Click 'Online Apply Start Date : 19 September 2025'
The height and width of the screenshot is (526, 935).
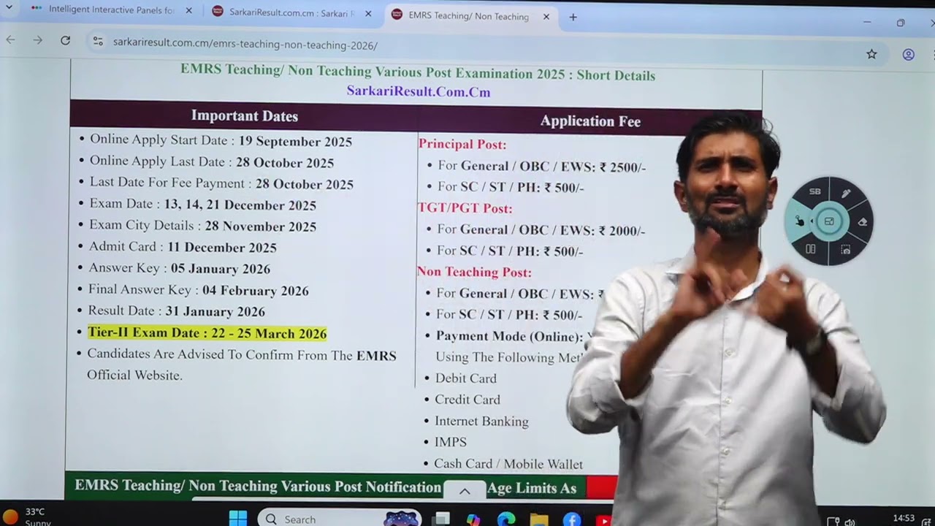click(221, 140)
